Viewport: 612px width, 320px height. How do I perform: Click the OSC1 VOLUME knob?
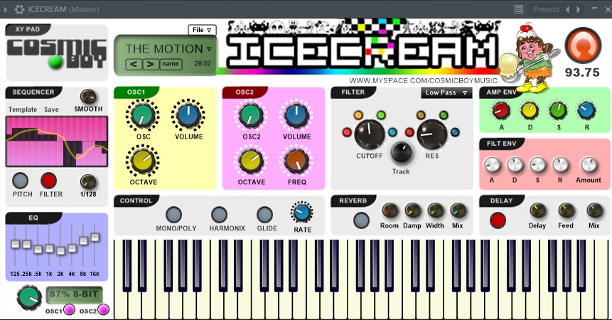coord(188,115)
